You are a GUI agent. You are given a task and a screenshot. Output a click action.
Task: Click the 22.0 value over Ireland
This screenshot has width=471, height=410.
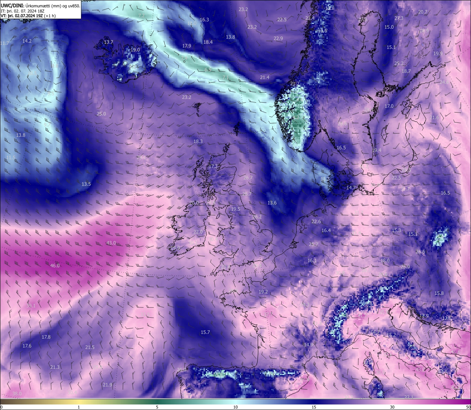click(198, 232)
